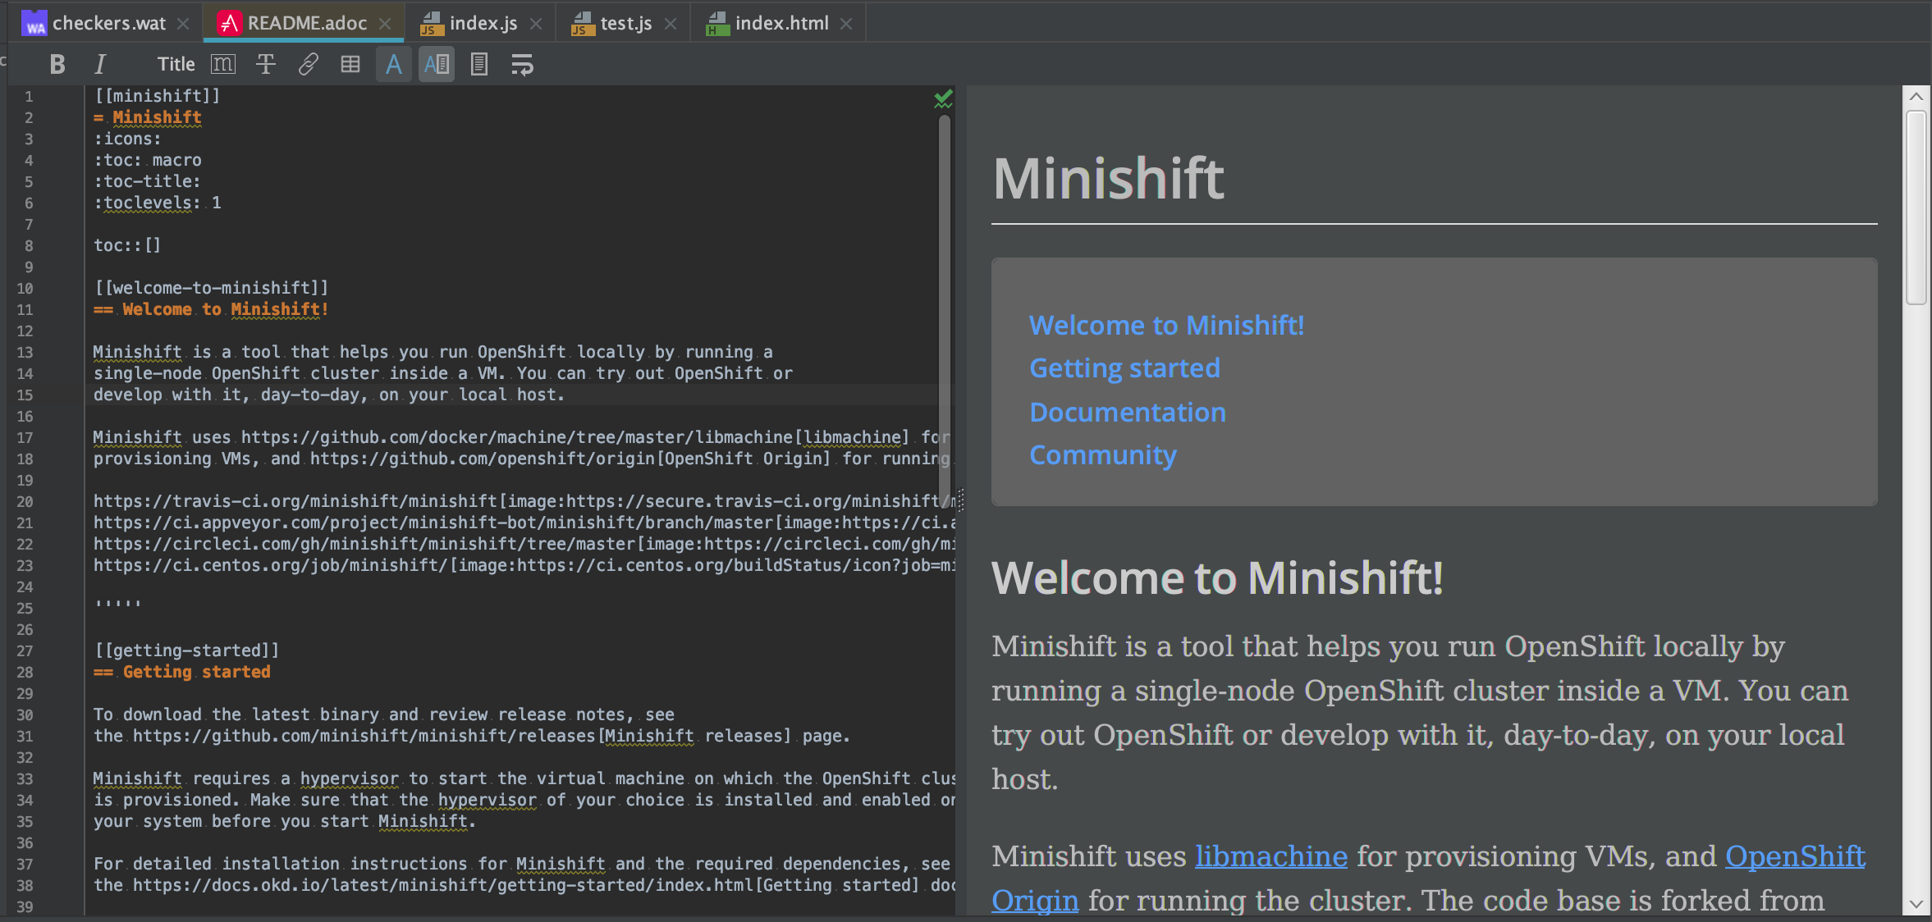The image size is (1932, 922).
Task: Click the index.html file type icon
Action: point(716,24)
